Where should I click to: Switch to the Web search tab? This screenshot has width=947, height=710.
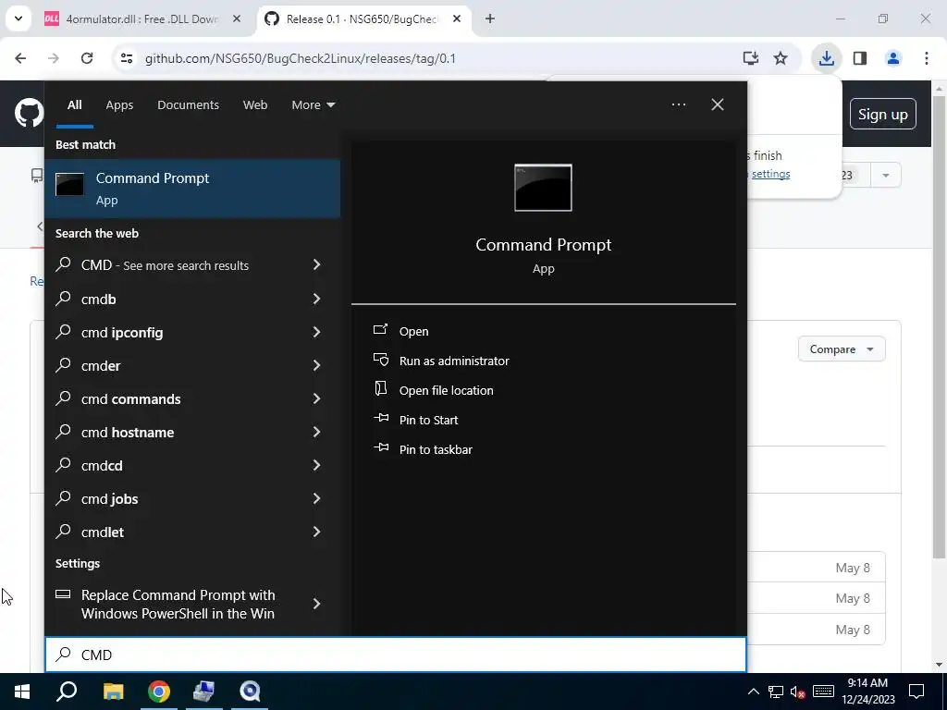[255, 104]
